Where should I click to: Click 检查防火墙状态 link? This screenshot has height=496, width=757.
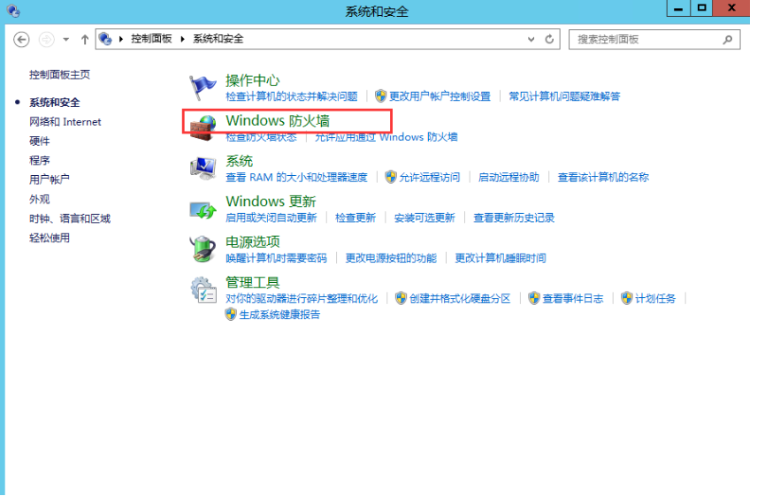point(261,137)
